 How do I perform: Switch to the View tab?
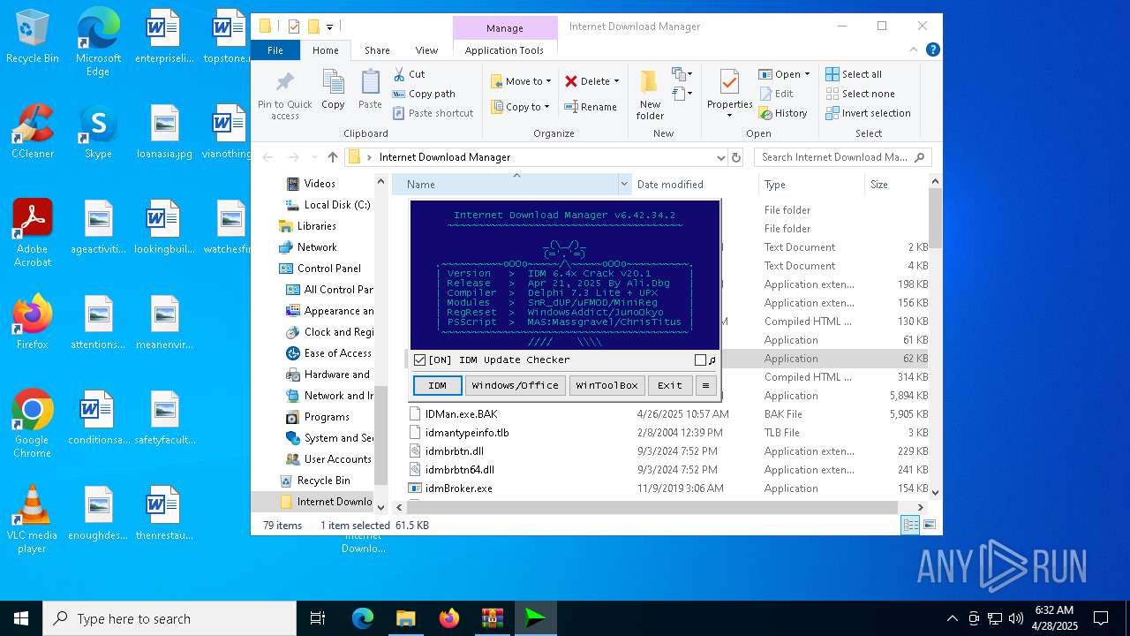click(x=426, y=50)
